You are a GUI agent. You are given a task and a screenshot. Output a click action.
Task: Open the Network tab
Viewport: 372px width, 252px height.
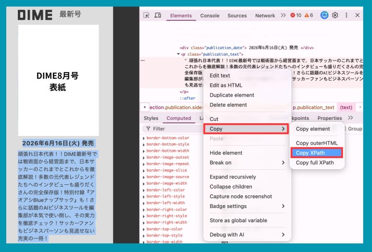pyautogui.click(x=265, y=15)
